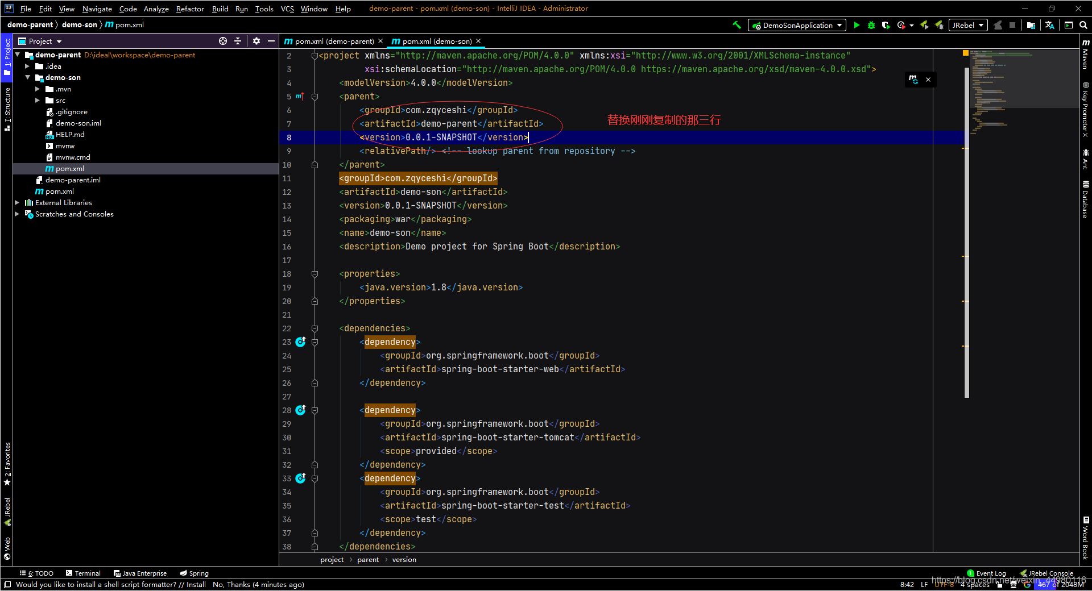Click the green Run button in toolbar
This screenshot has height=591, width=1092.
click(856, 25)
